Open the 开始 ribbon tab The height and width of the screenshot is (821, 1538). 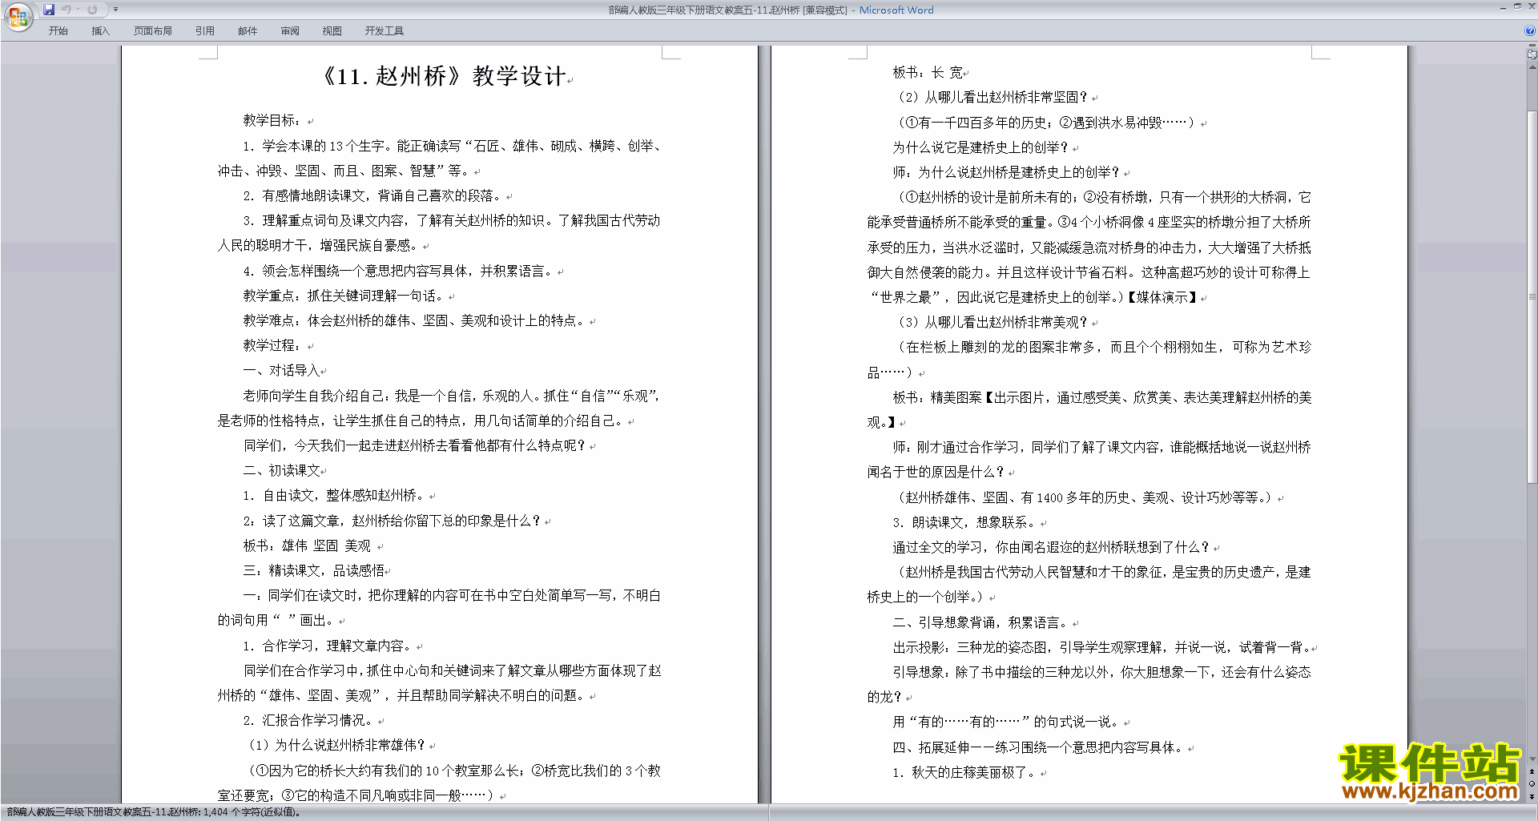pos(58,31)
